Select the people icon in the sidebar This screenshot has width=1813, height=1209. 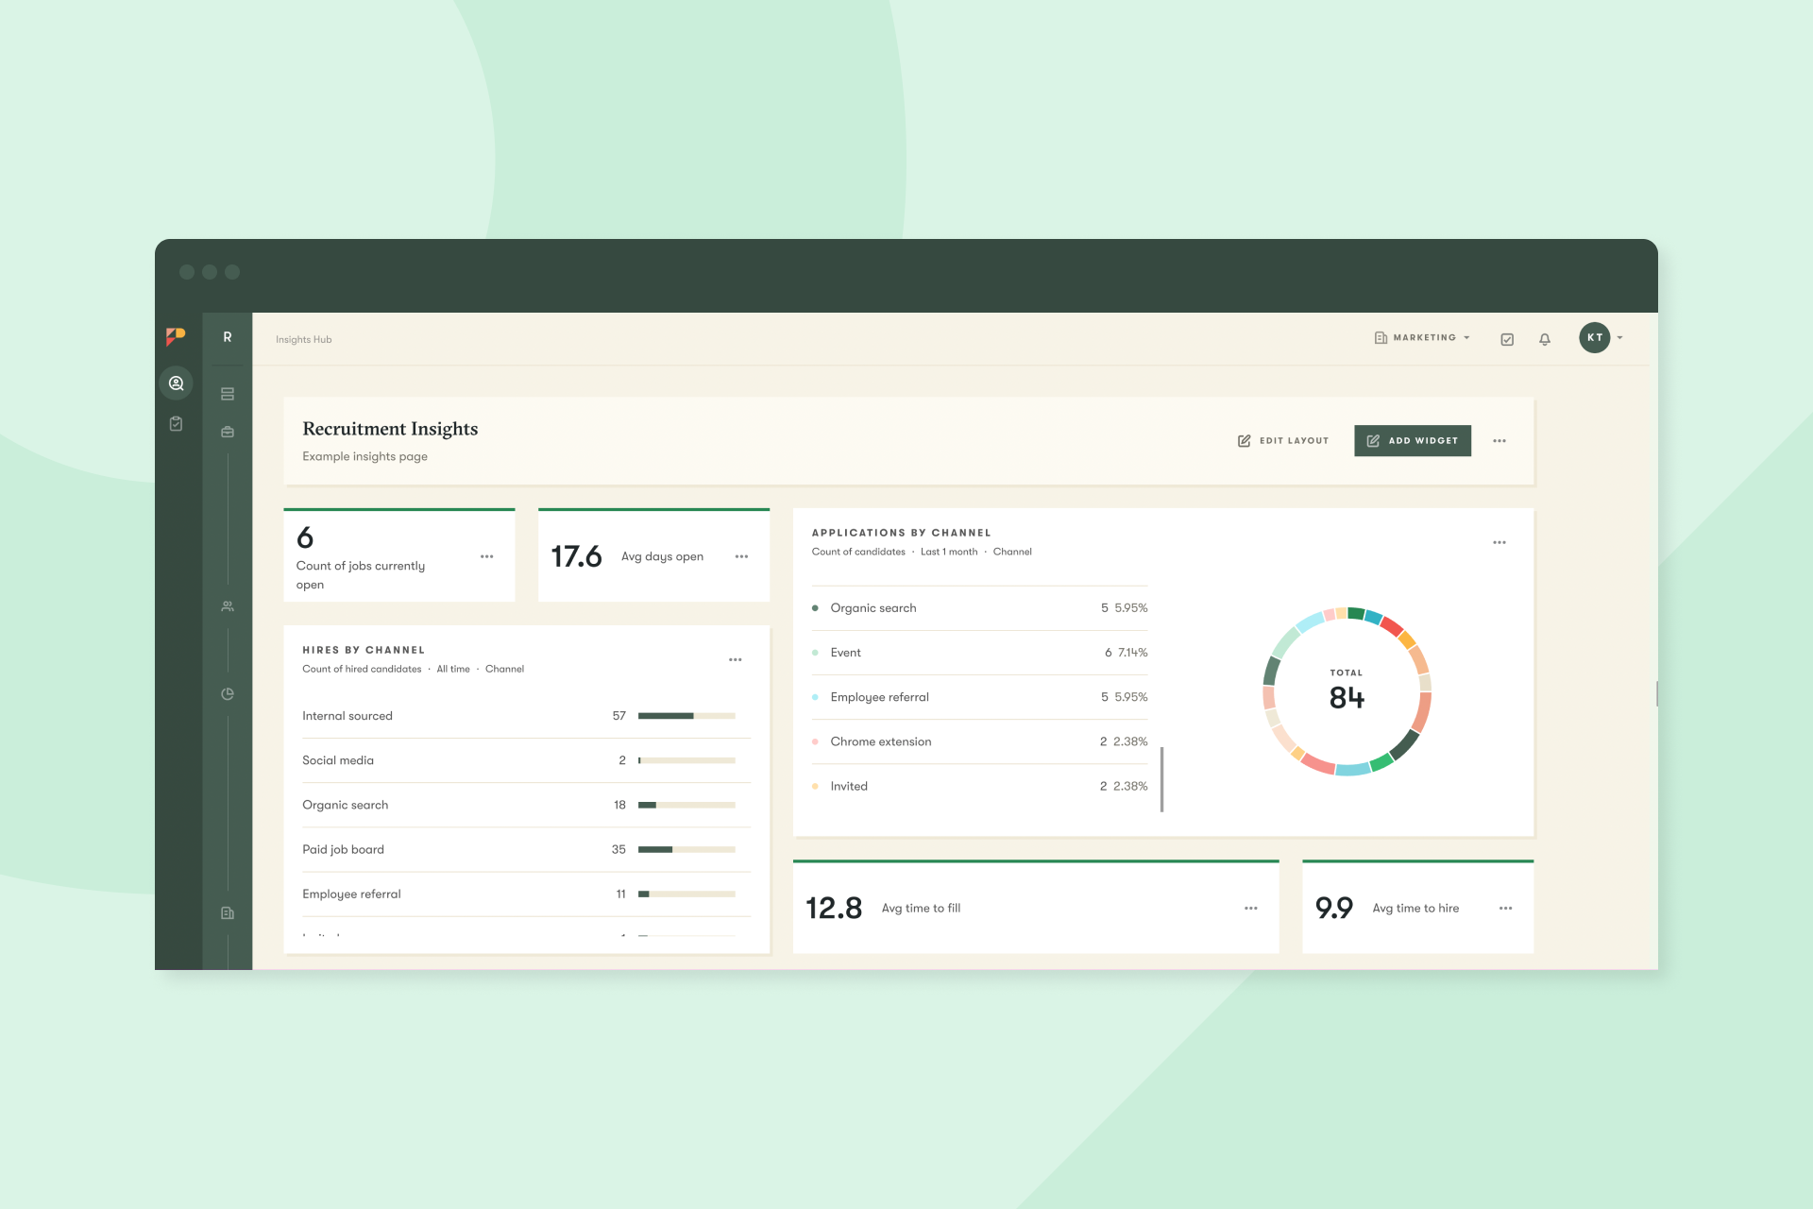click(x=227, y=605)
